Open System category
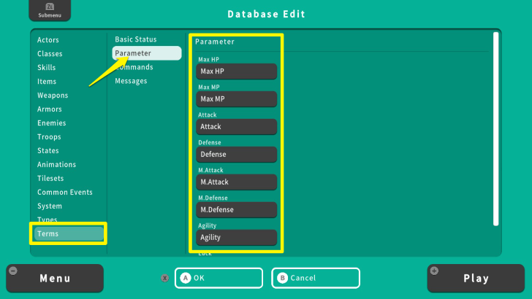 point(50,206)
